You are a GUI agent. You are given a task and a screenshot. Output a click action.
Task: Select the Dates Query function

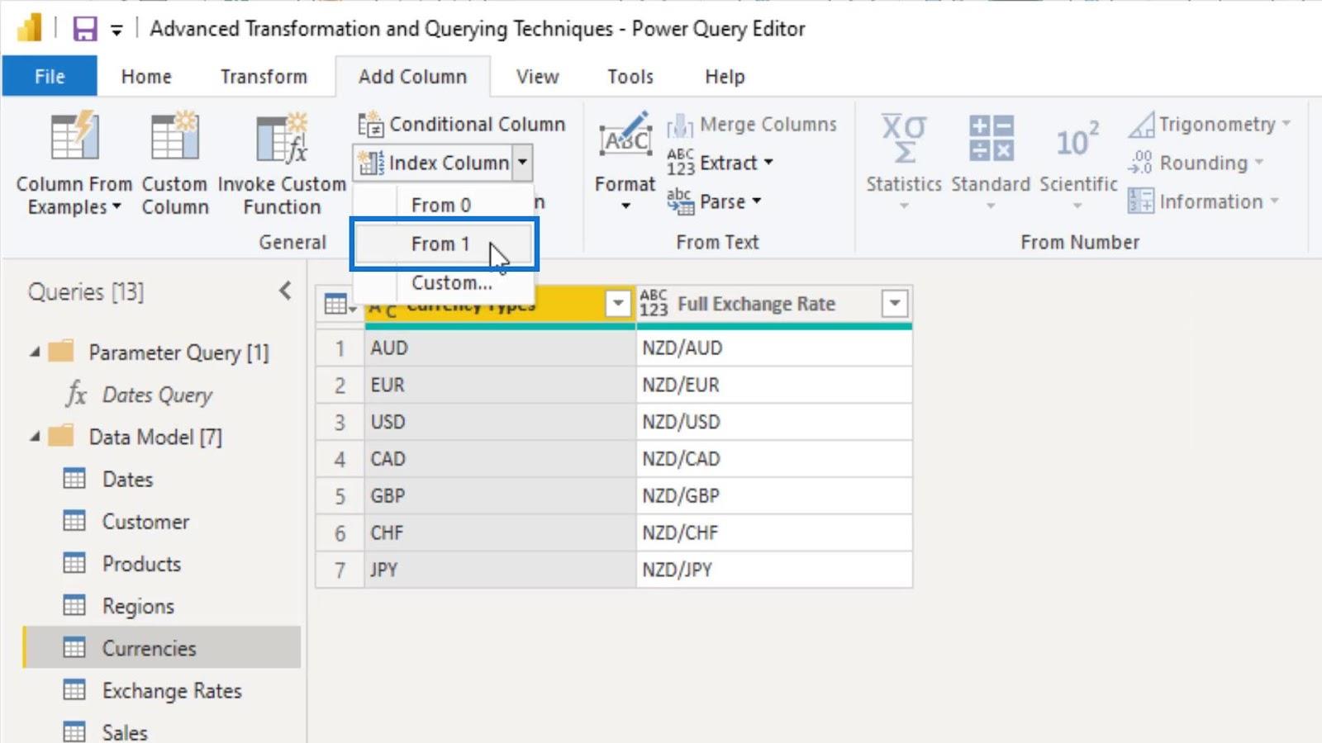(157, 395)
